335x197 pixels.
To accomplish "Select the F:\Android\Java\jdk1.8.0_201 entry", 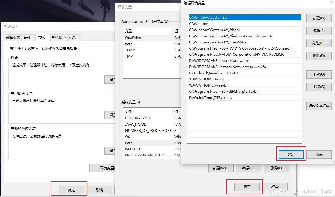I will coord(245,73).
